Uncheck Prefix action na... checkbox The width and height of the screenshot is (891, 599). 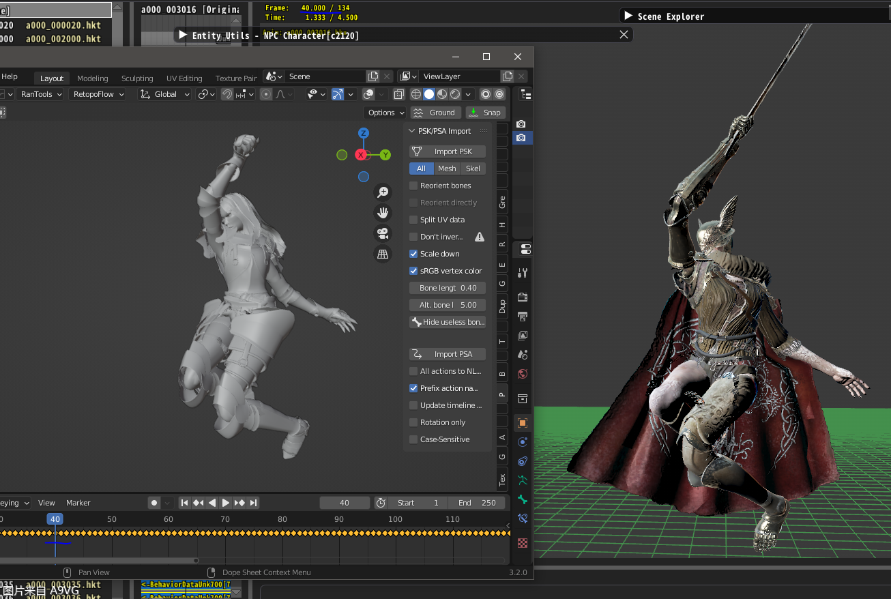413,388
